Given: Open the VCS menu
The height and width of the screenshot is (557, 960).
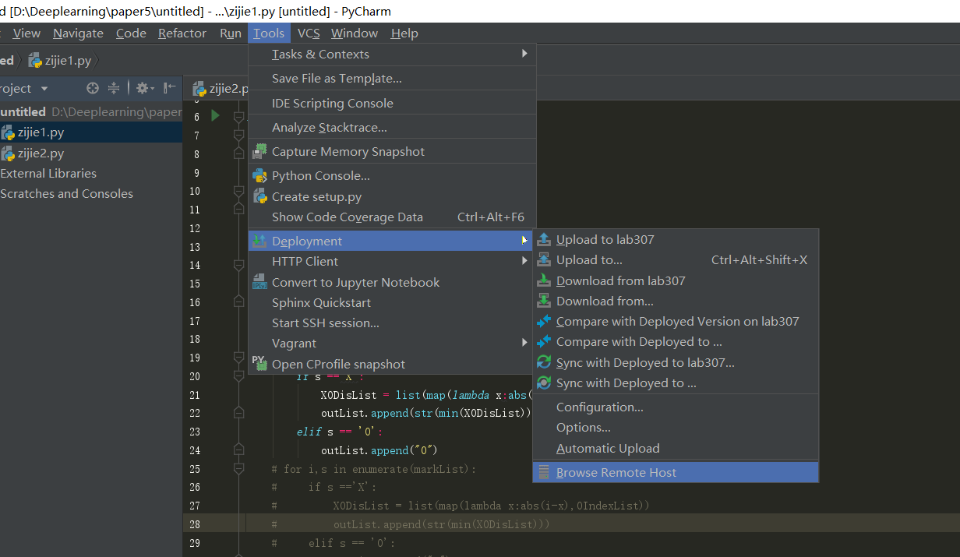Looking at the screenshot, I should click(x=309, y=33).
